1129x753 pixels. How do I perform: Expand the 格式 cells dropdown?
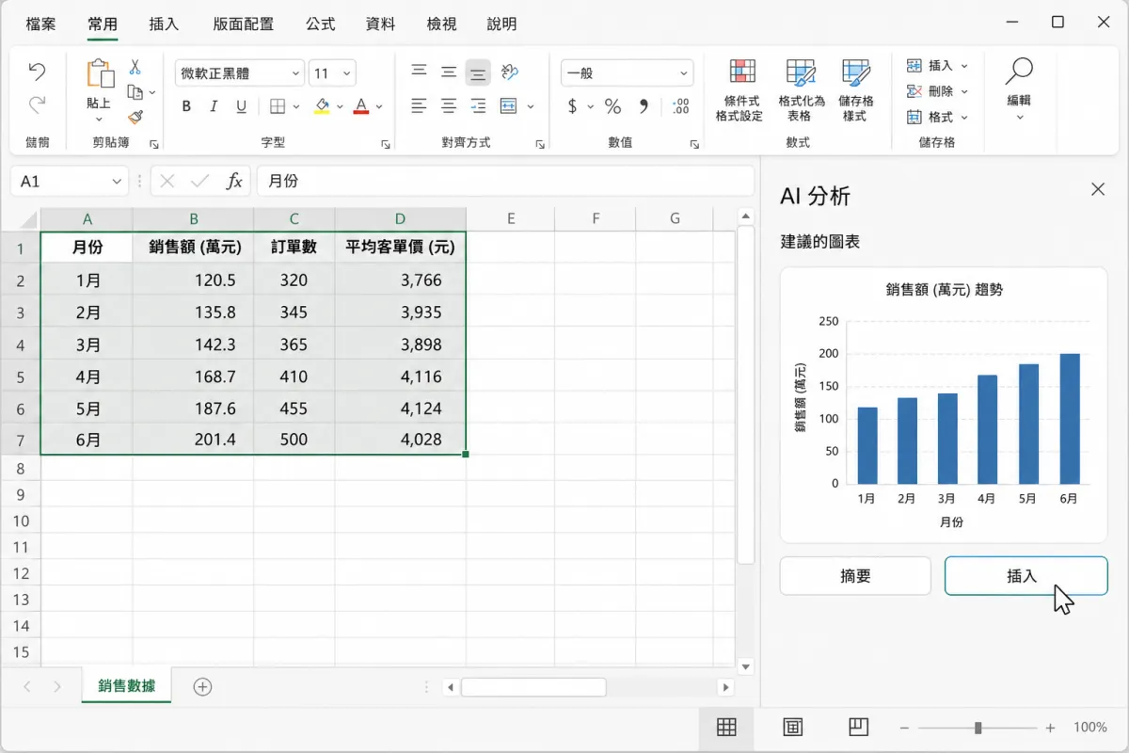coord(964,118)
